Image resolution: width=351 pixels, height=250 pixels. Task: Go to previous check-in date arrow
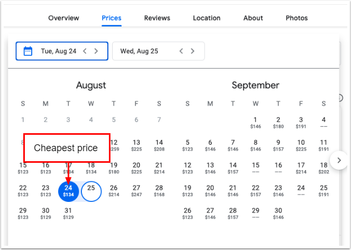[85, 51]
